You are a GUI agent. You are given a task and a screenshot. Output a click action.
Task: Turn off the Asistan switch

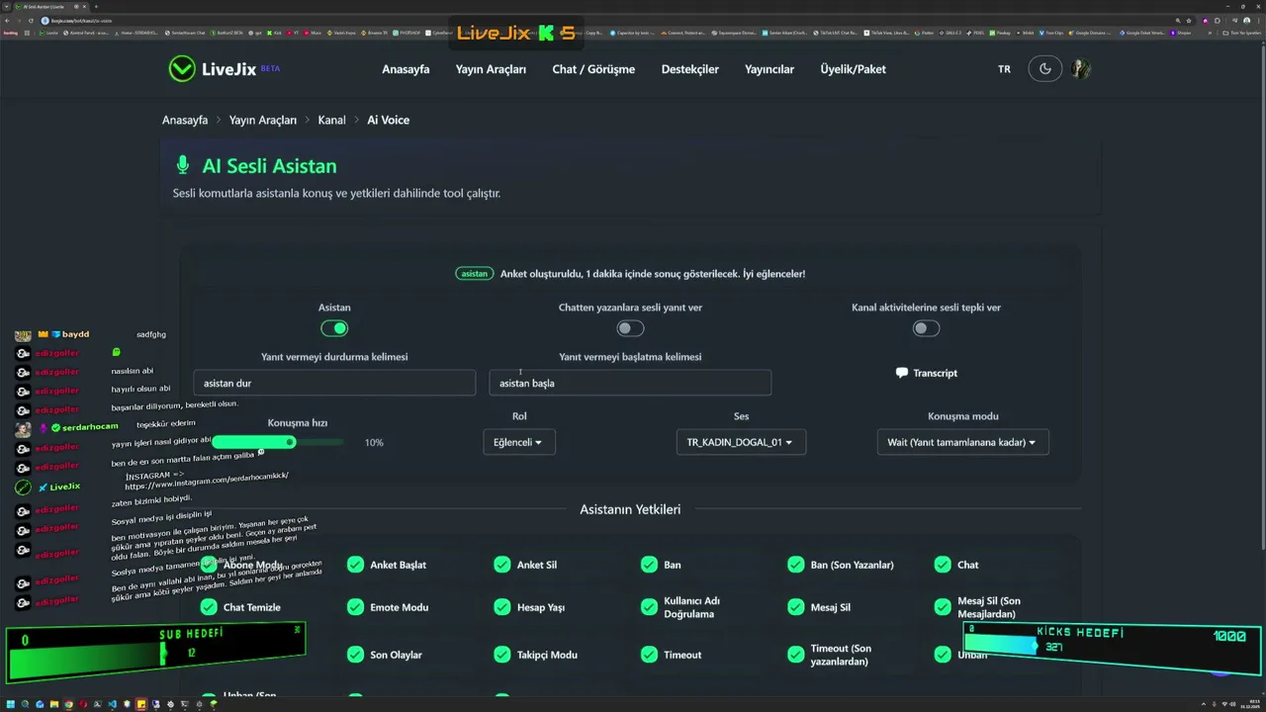[x=334, y=328]
